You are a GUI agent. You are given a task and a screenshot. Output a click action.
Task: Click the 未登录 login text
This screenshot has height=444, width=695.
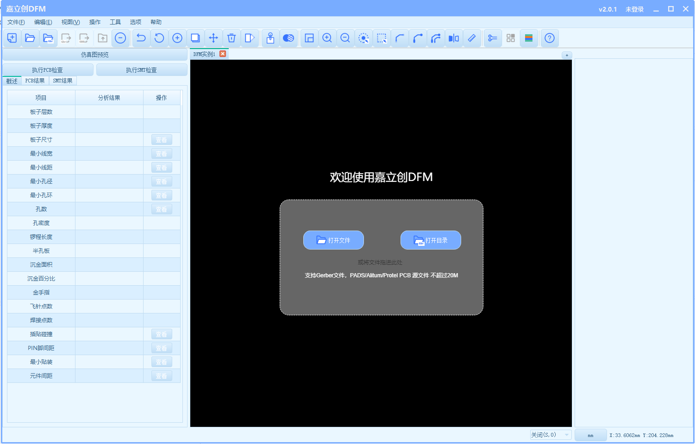(x=634, y=9)
